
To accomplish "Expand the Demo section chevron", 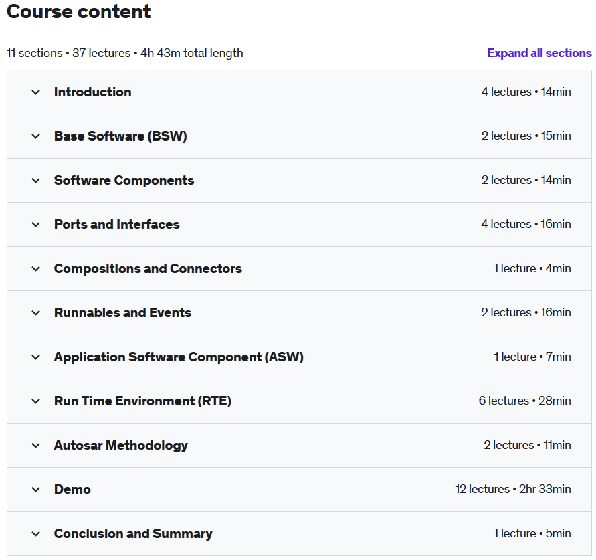I will coord(35,489).
